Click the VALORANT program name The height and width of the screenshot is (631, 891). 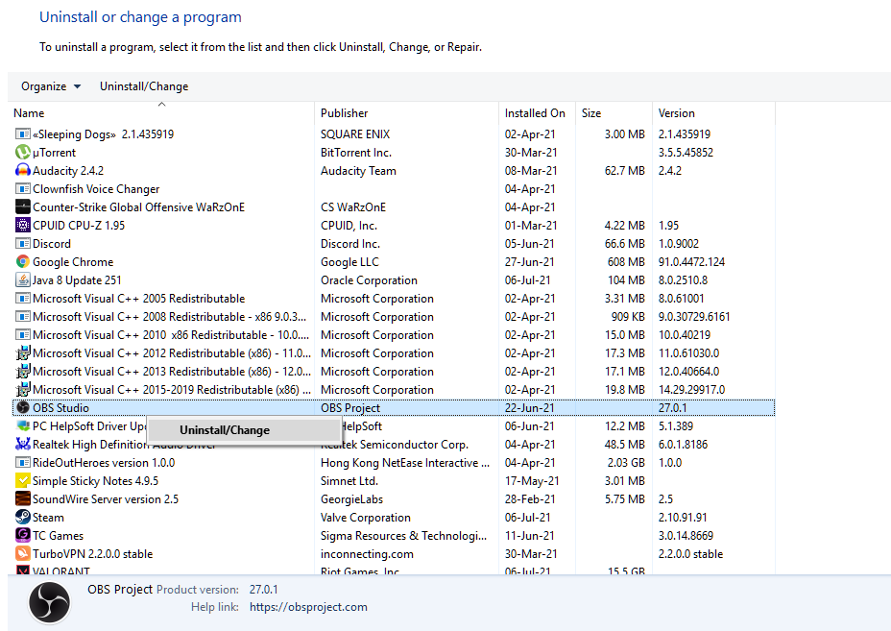click(61, 570)
